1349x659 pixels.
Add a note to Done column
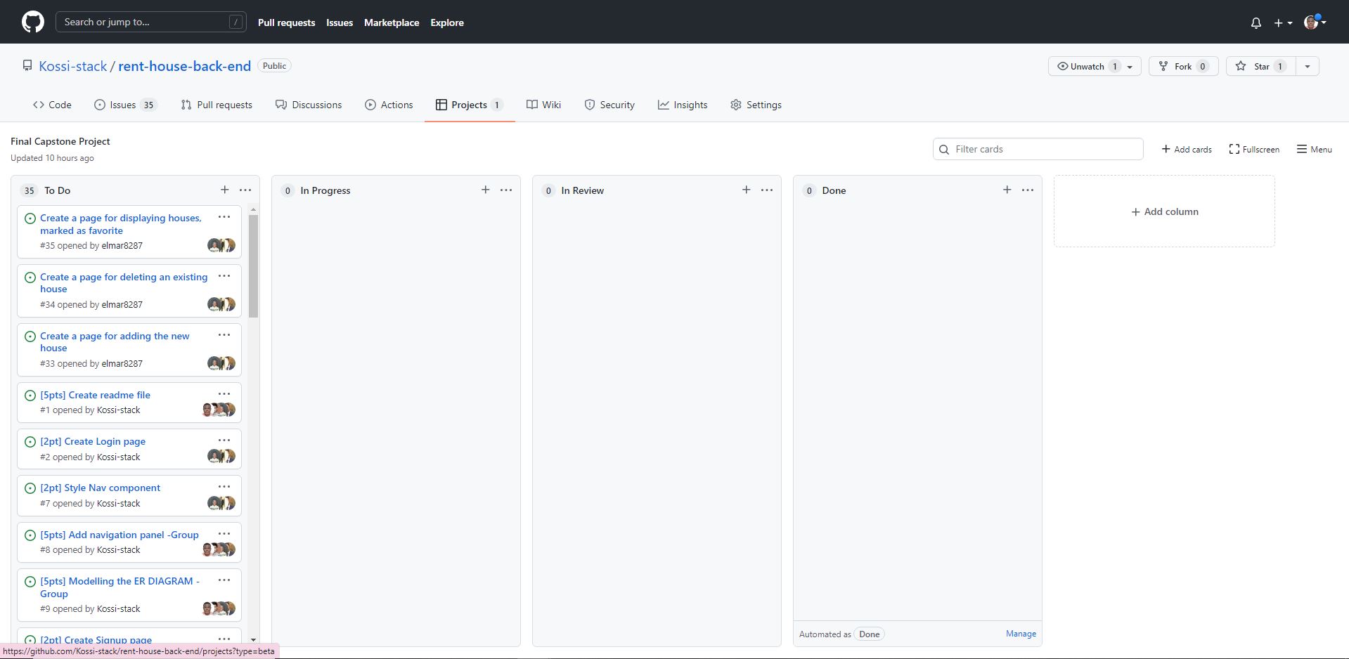1007,190
